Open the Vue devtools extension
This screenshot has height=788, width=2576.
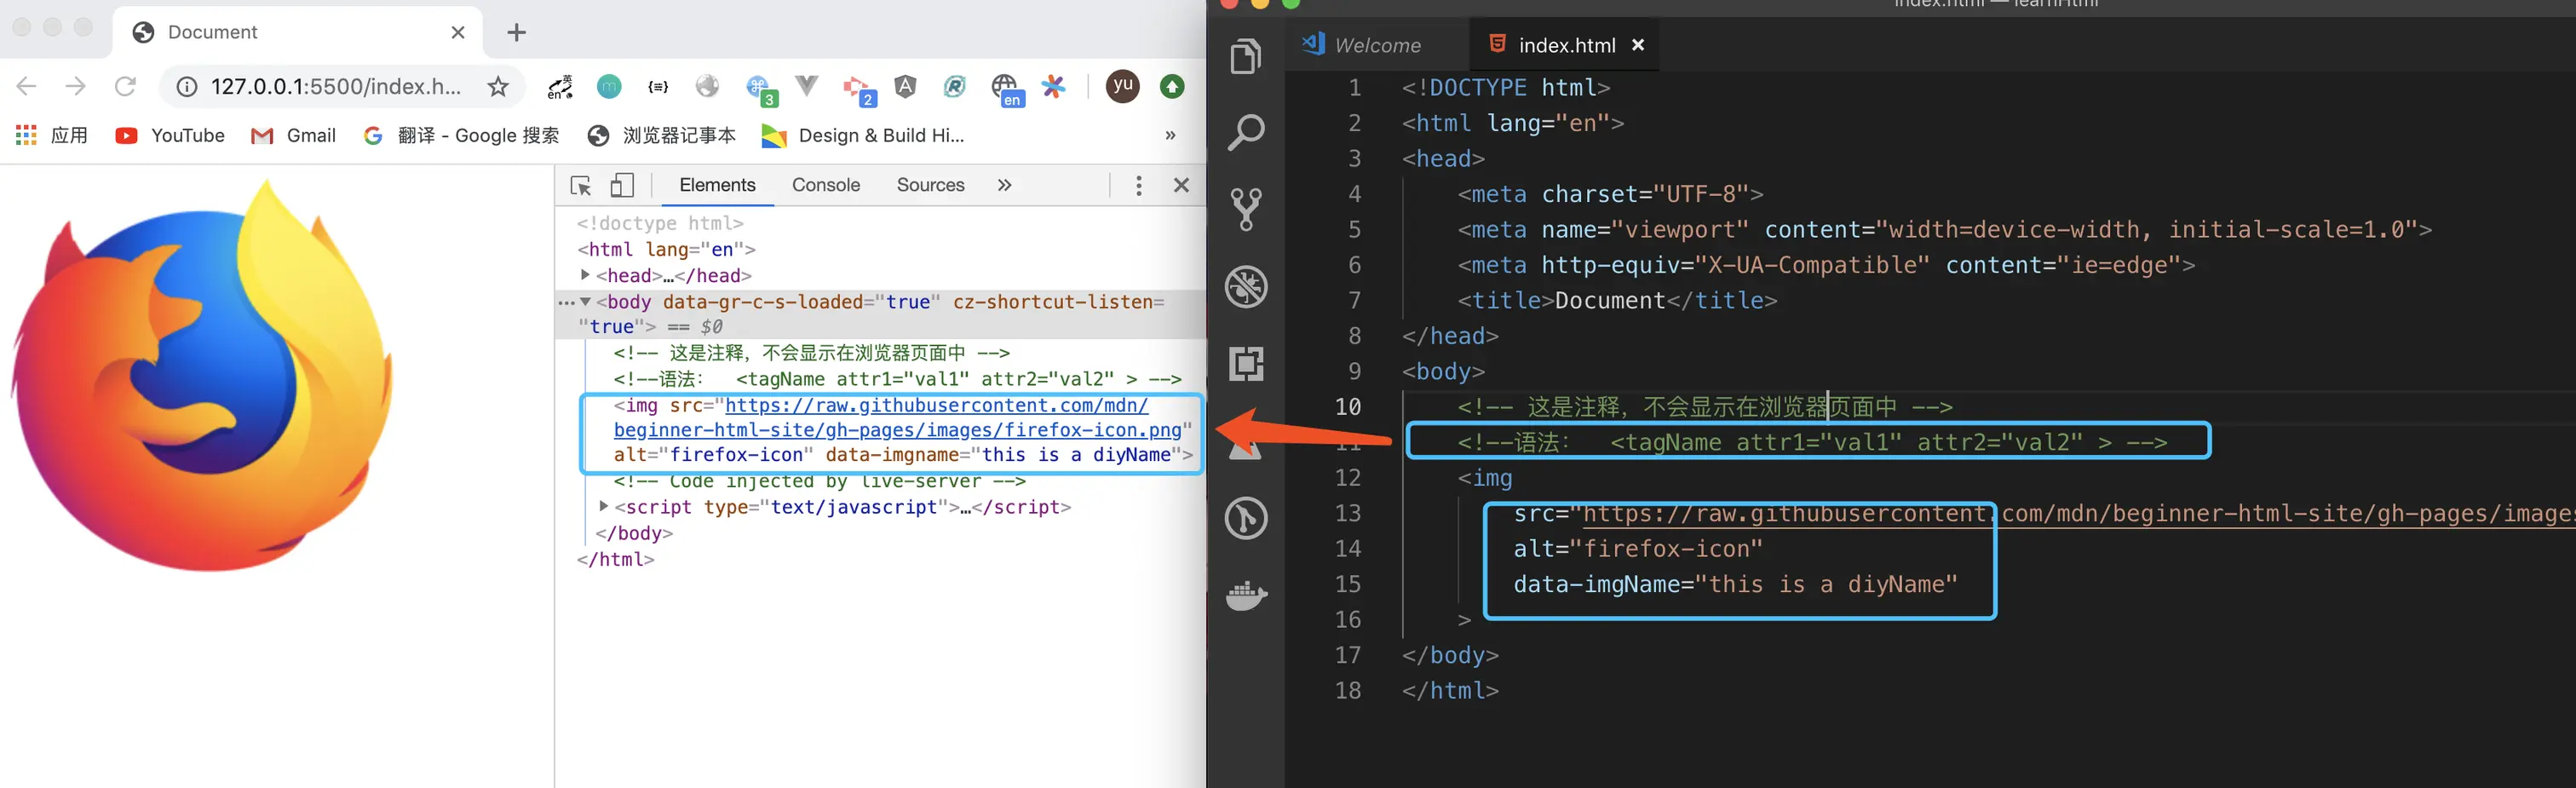806,87
